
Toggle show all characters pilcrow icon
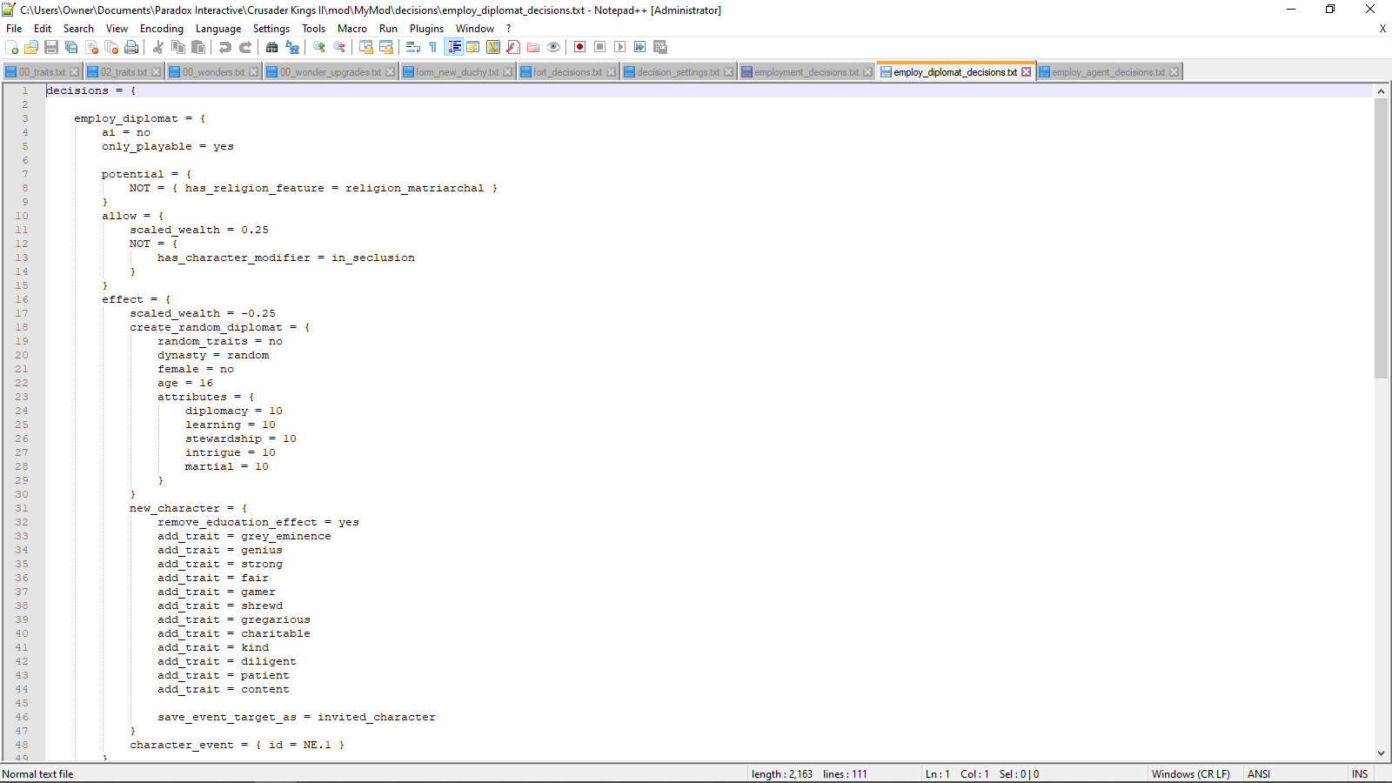click(433, 47)
